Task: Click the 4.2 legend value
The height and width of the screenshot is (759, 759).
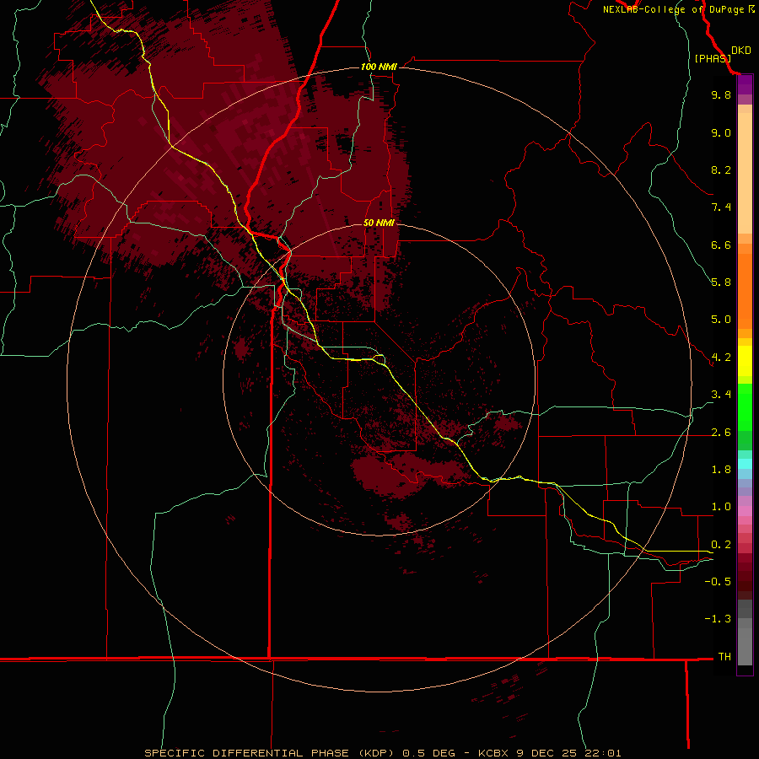Action: click(721, 358)
